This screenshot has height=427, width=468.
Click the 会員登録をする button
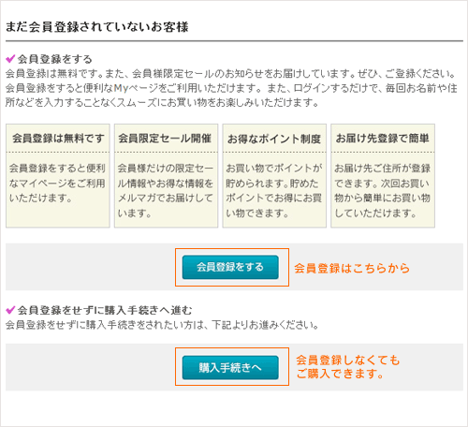point(230,267)
